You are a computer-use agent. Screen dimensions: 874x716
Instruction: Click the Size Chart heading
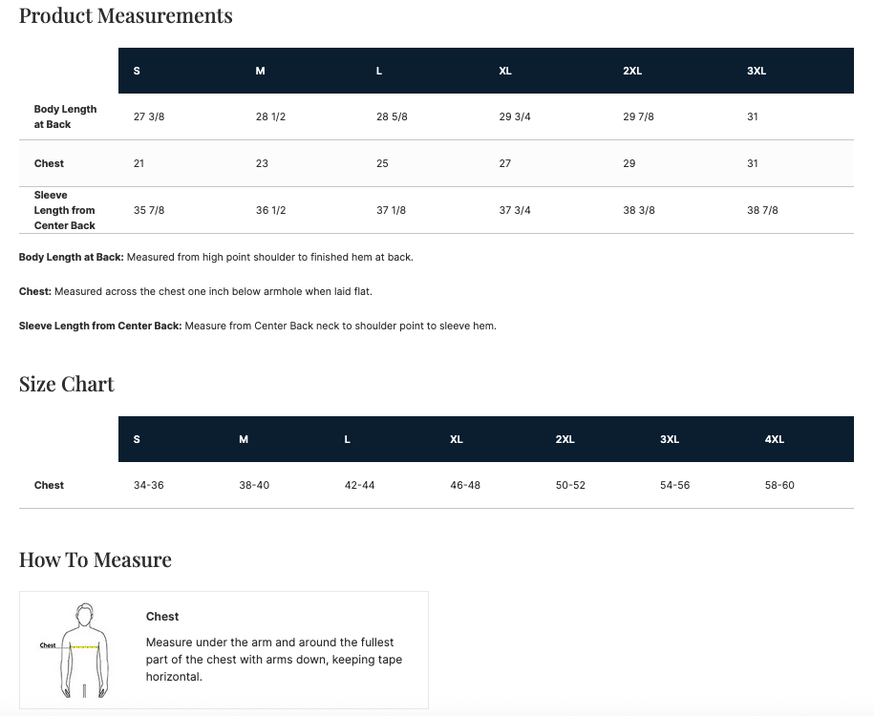click(67, 385)
